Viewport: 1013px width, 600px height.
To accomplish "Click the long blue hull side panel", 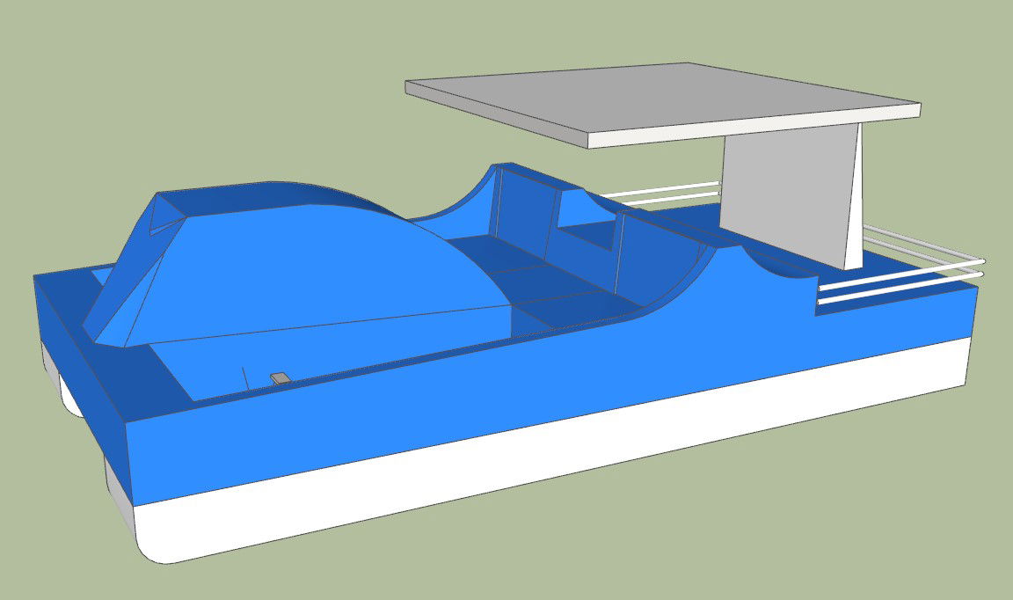I will (528, 387).
